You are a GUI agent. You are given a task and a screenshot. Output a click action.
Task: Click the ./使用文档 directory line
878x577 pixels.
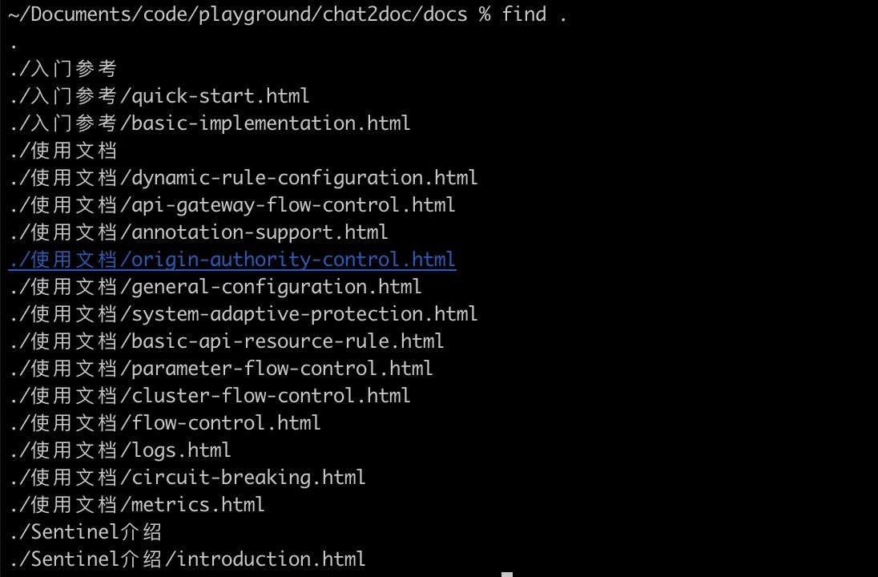(x=64, y=151)
